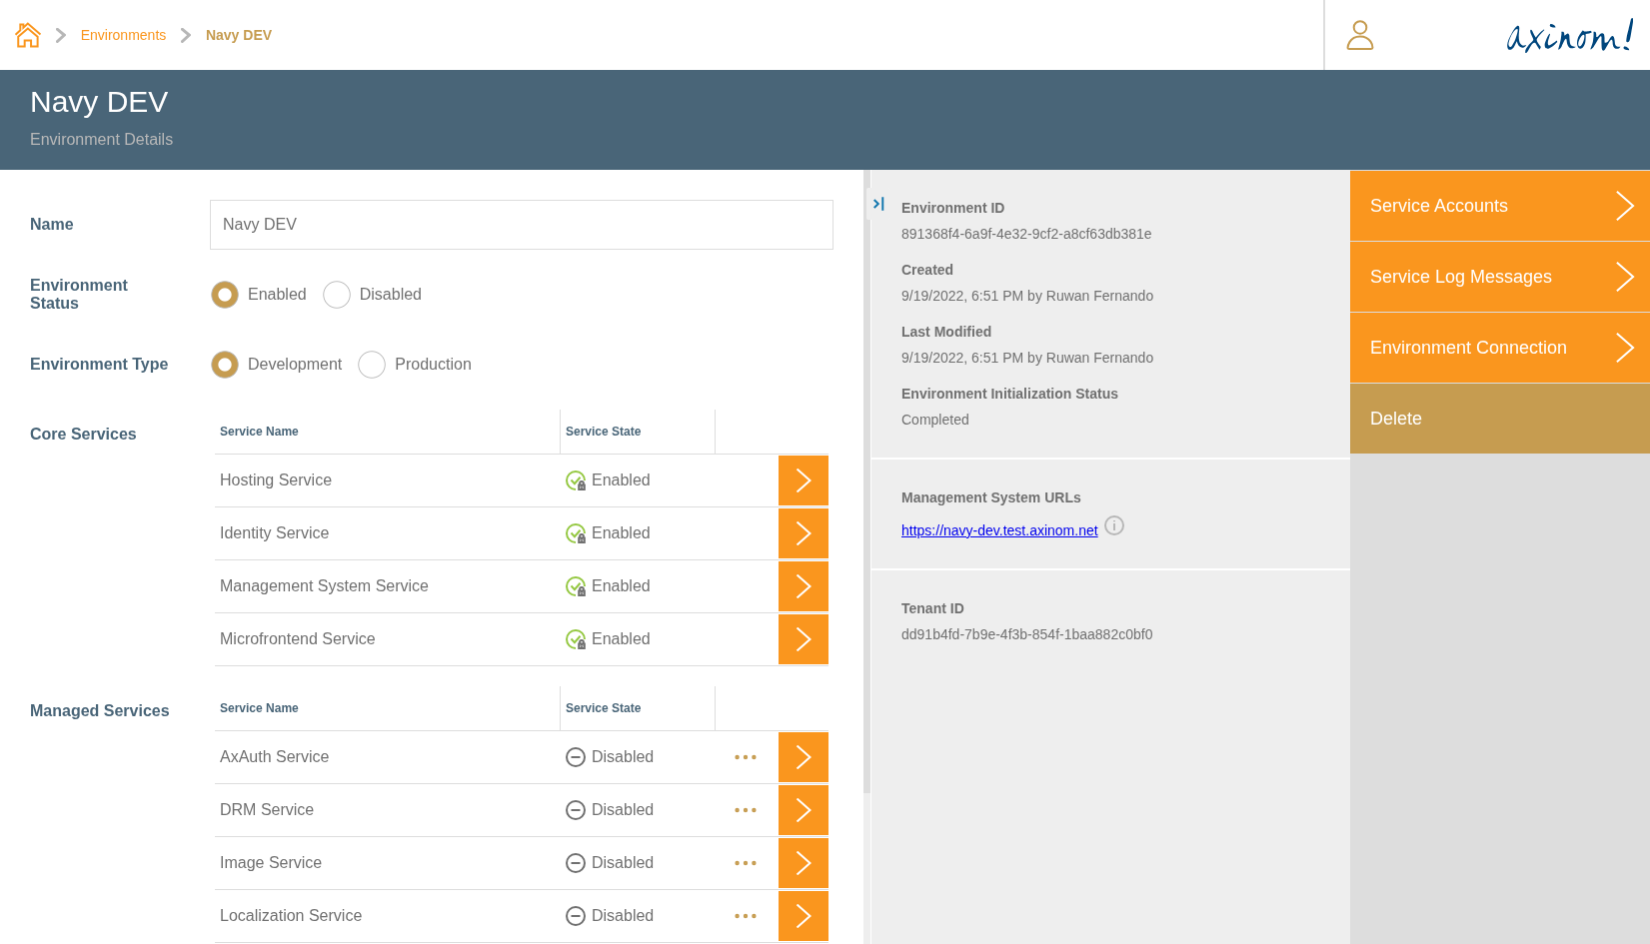
Task: Click Core Services Service State column header
Action: tap(604, 432)
